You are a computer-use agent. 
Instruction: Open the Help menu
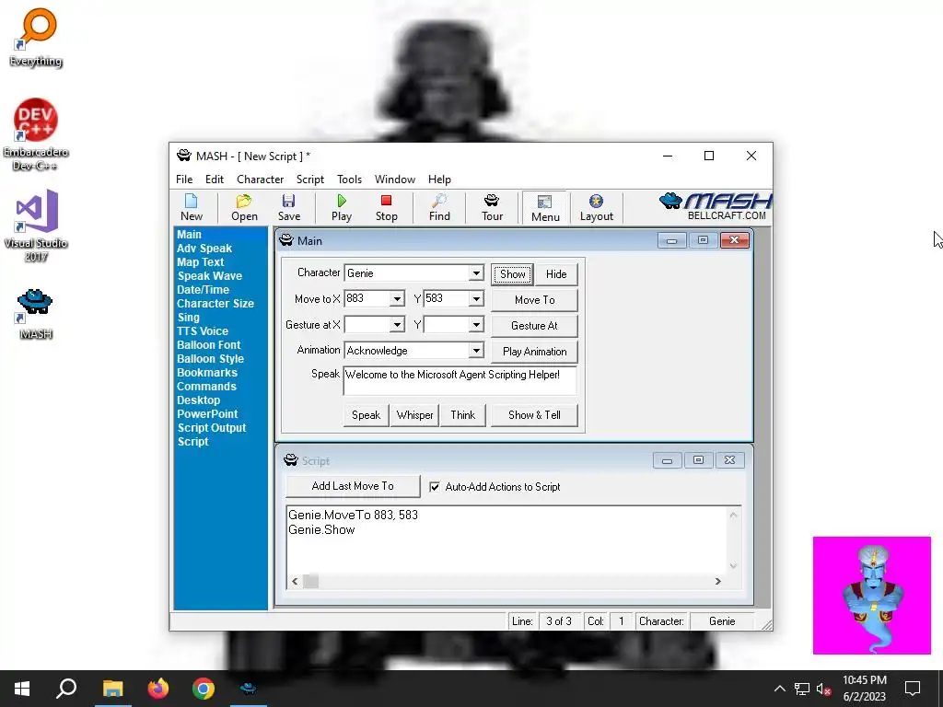click(439, 180)
